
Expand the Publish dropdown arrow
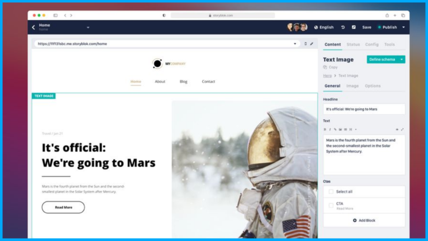pos(403,27)
